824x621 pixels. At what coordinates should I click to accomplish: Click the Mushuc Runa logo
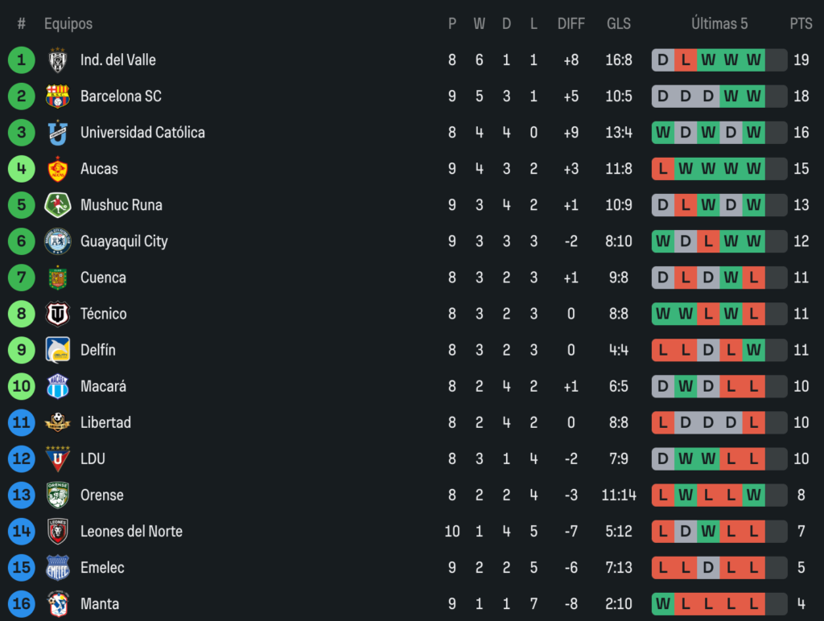pyautogui.click(x=57, y=205)
